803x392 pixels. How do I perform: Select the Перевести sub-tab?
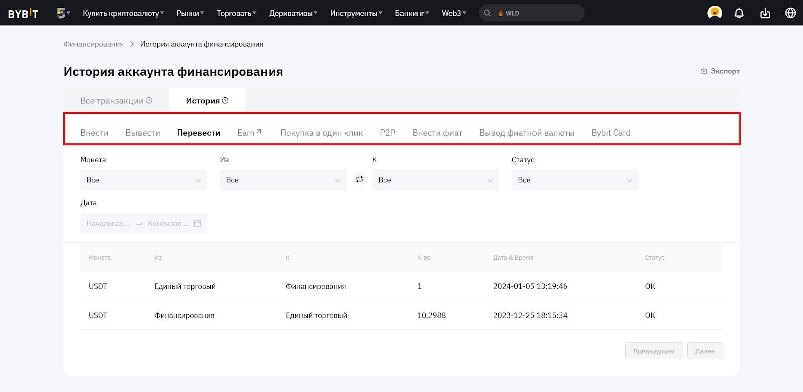pos(199,133)
